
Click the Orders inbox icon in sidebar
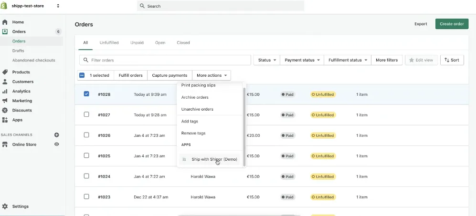coord(5,31)
